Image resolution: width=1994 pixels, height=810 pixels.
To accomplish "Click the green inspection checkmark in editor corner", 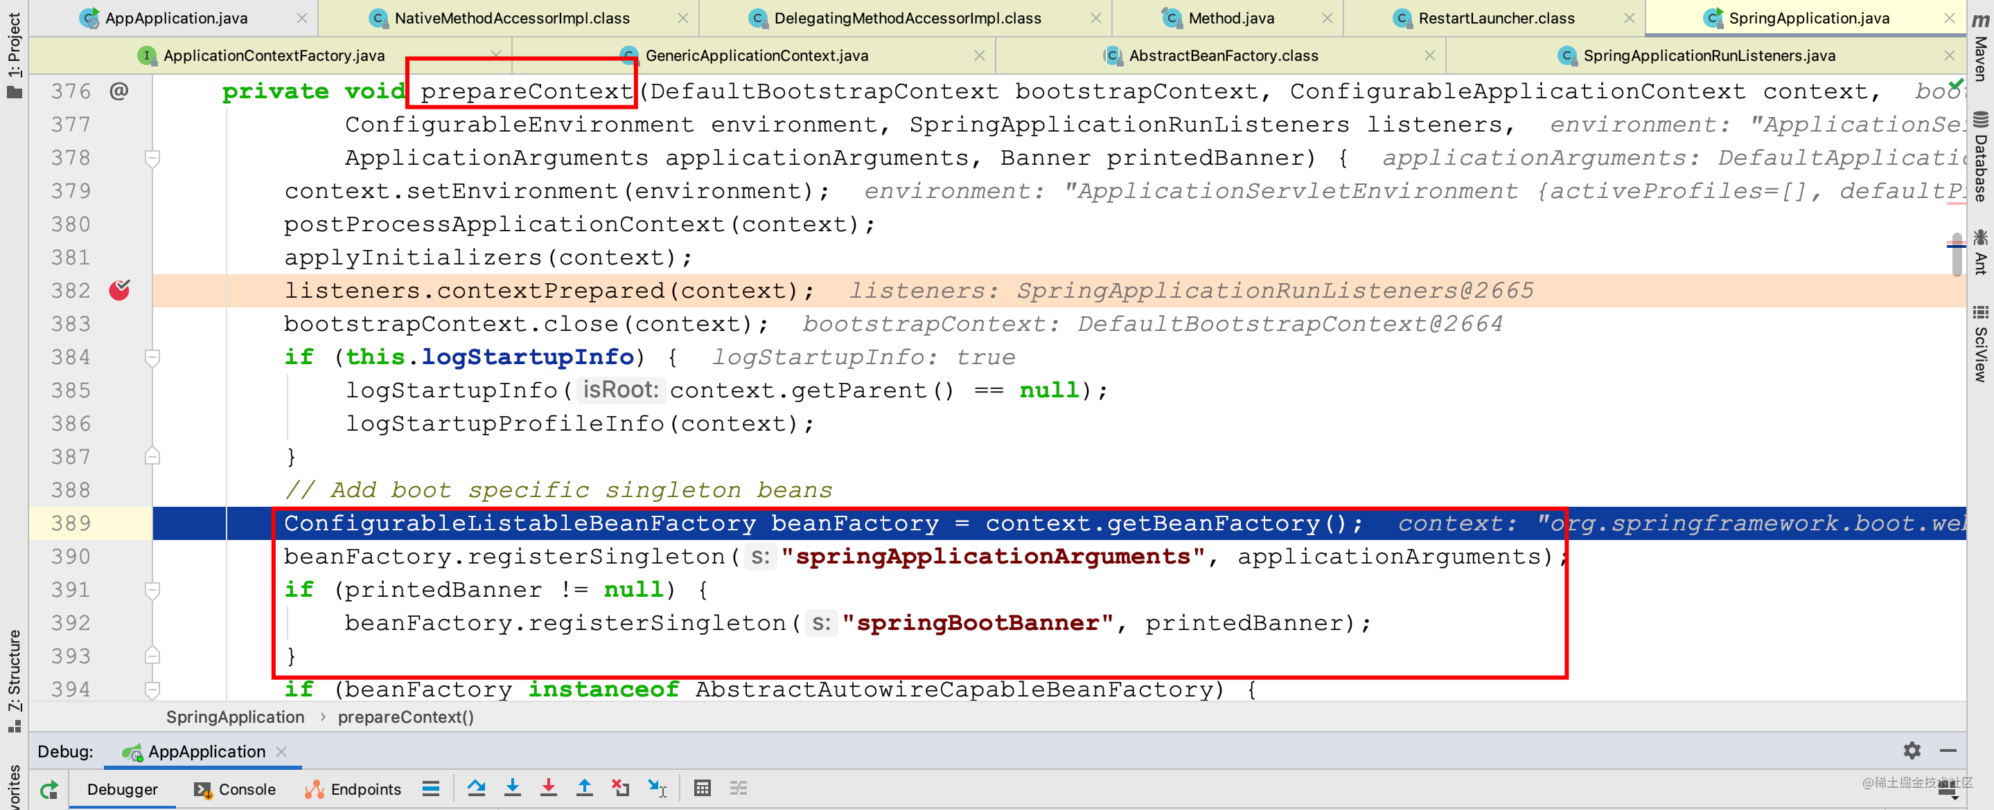I will (1957, 84).
